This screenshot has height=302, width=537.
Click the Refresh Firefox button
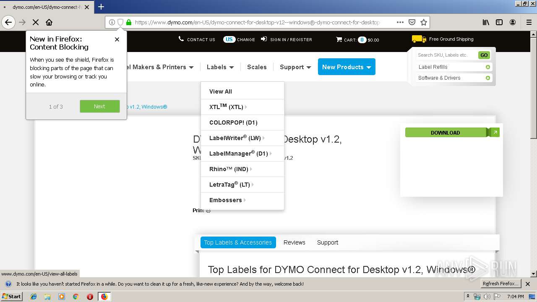click(x=500, y=284)
